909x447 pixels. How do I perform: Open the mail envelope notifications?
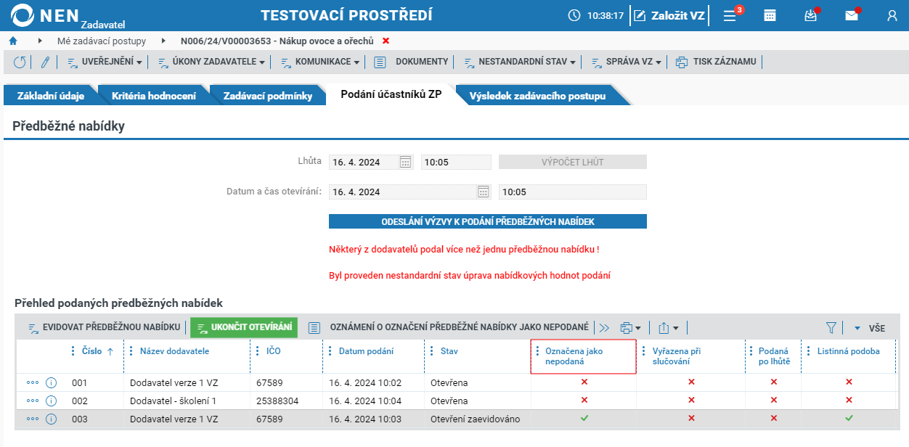click(852, 15)
